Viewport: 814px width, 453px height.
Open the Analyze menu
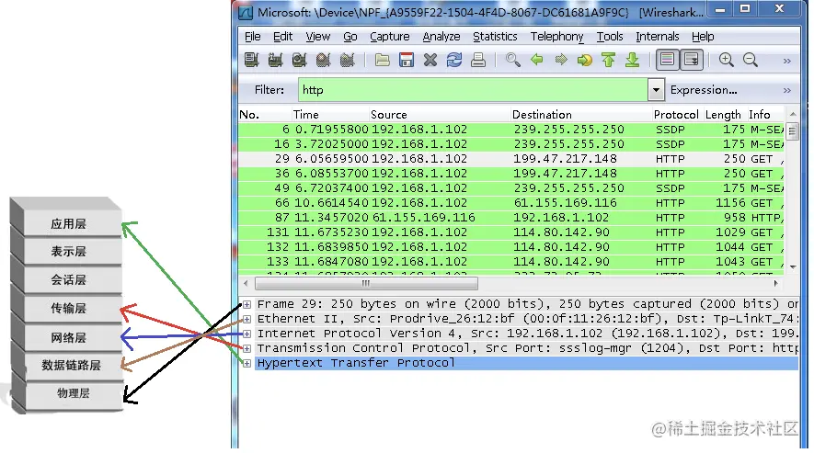[x=441, y=37]
